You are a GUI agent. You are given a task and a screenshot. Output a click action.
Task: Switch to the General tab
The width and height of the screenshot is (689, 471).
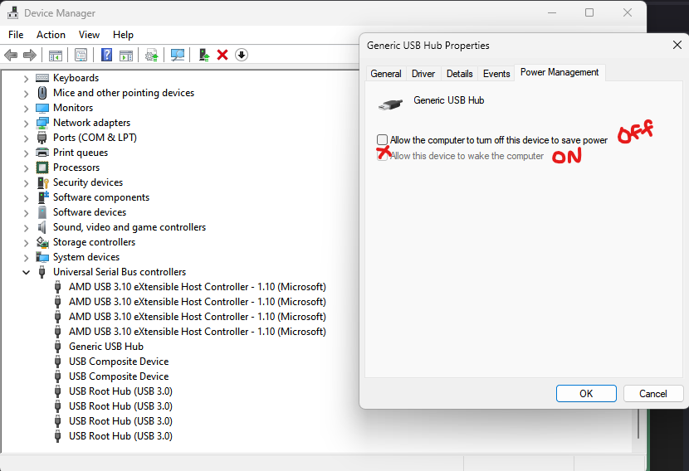(386, 73)
